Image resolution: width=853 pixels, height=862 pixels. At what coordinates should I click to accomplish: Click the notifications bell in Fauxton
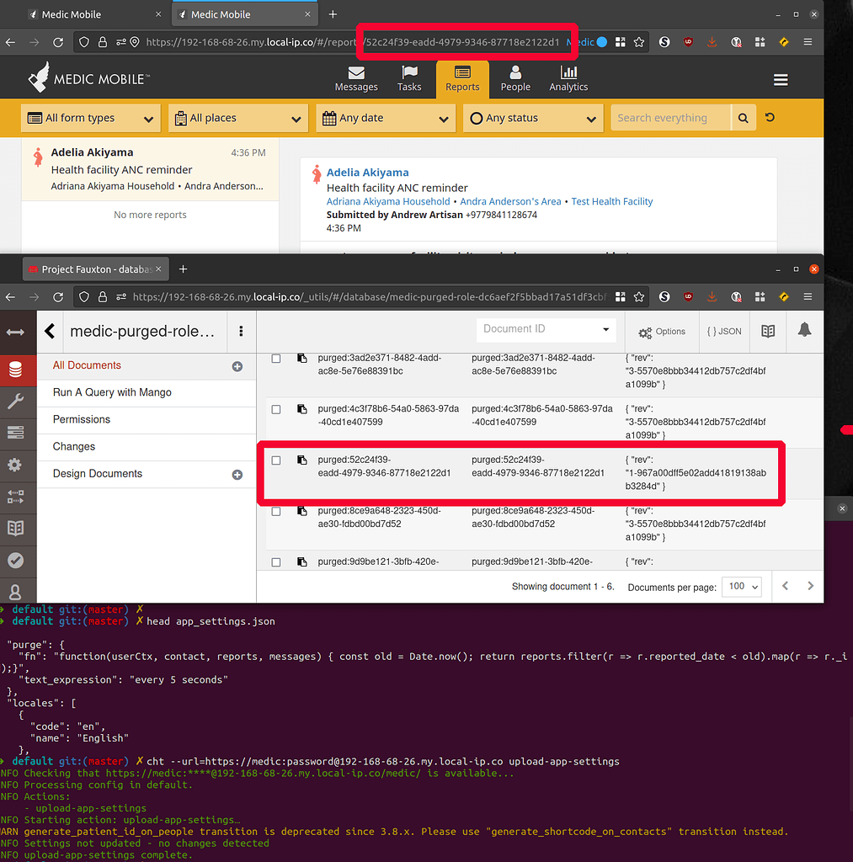click(x=804, y=331)
